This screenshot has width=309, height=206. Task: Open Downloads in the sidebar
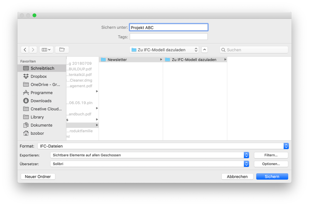(42, 101)
